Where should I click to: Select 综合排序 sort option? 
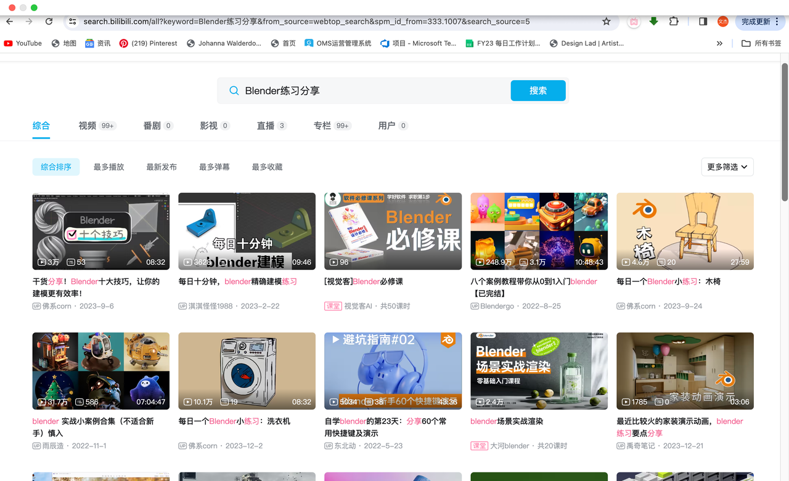pos(56,167)
